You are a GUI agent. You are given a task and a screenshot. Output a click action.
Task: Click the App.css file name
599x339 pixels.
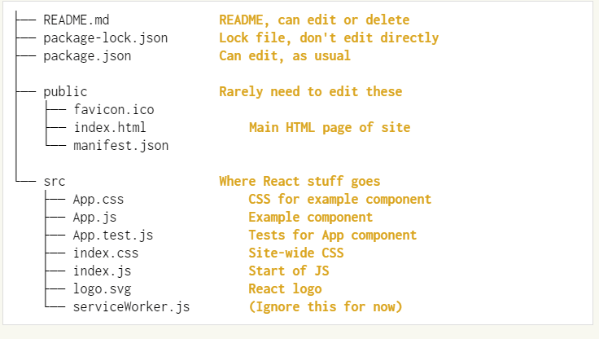[98, 200]
